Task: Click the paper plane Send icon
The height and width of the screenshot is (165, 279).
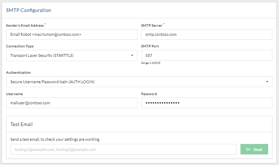Action: pyautogui.click(x=249, y=150)
